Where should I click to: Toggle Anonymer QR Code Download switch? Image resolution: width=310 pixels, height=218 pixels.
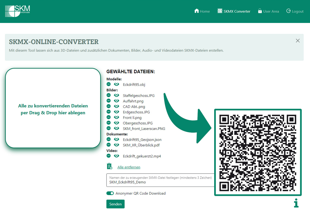click(110, 193)
